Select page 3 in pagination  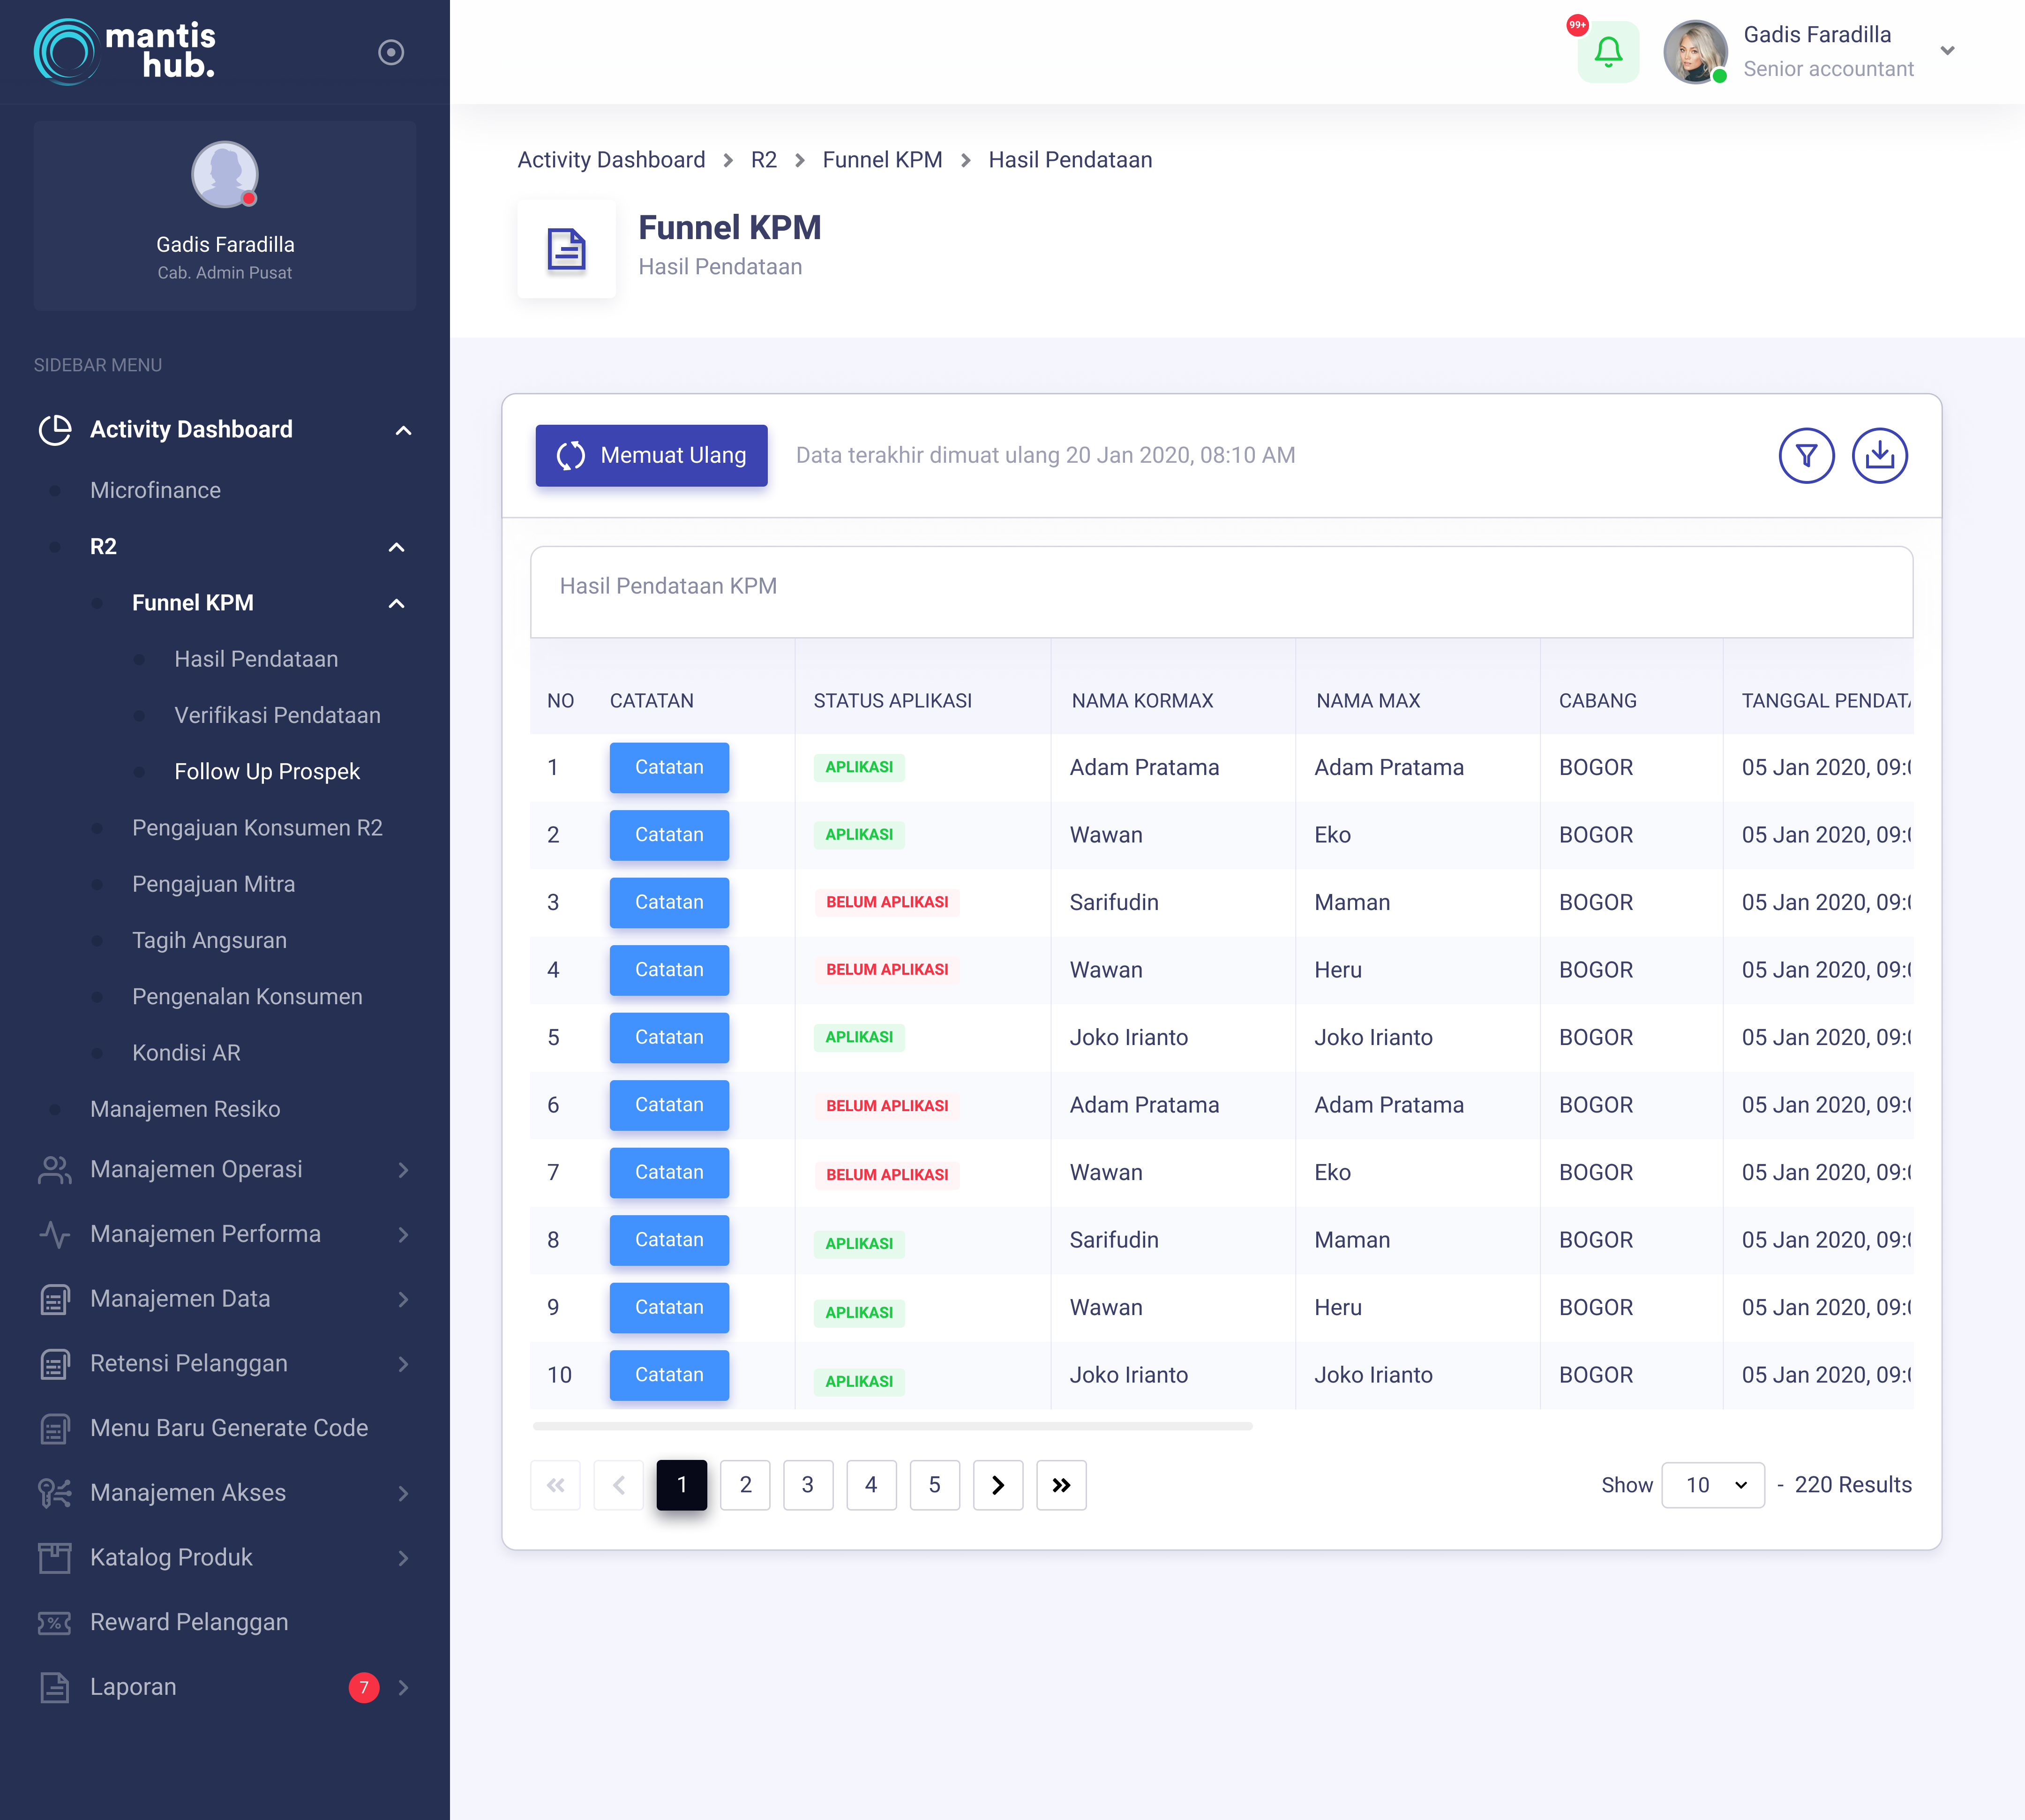(x=807, y=1485)
